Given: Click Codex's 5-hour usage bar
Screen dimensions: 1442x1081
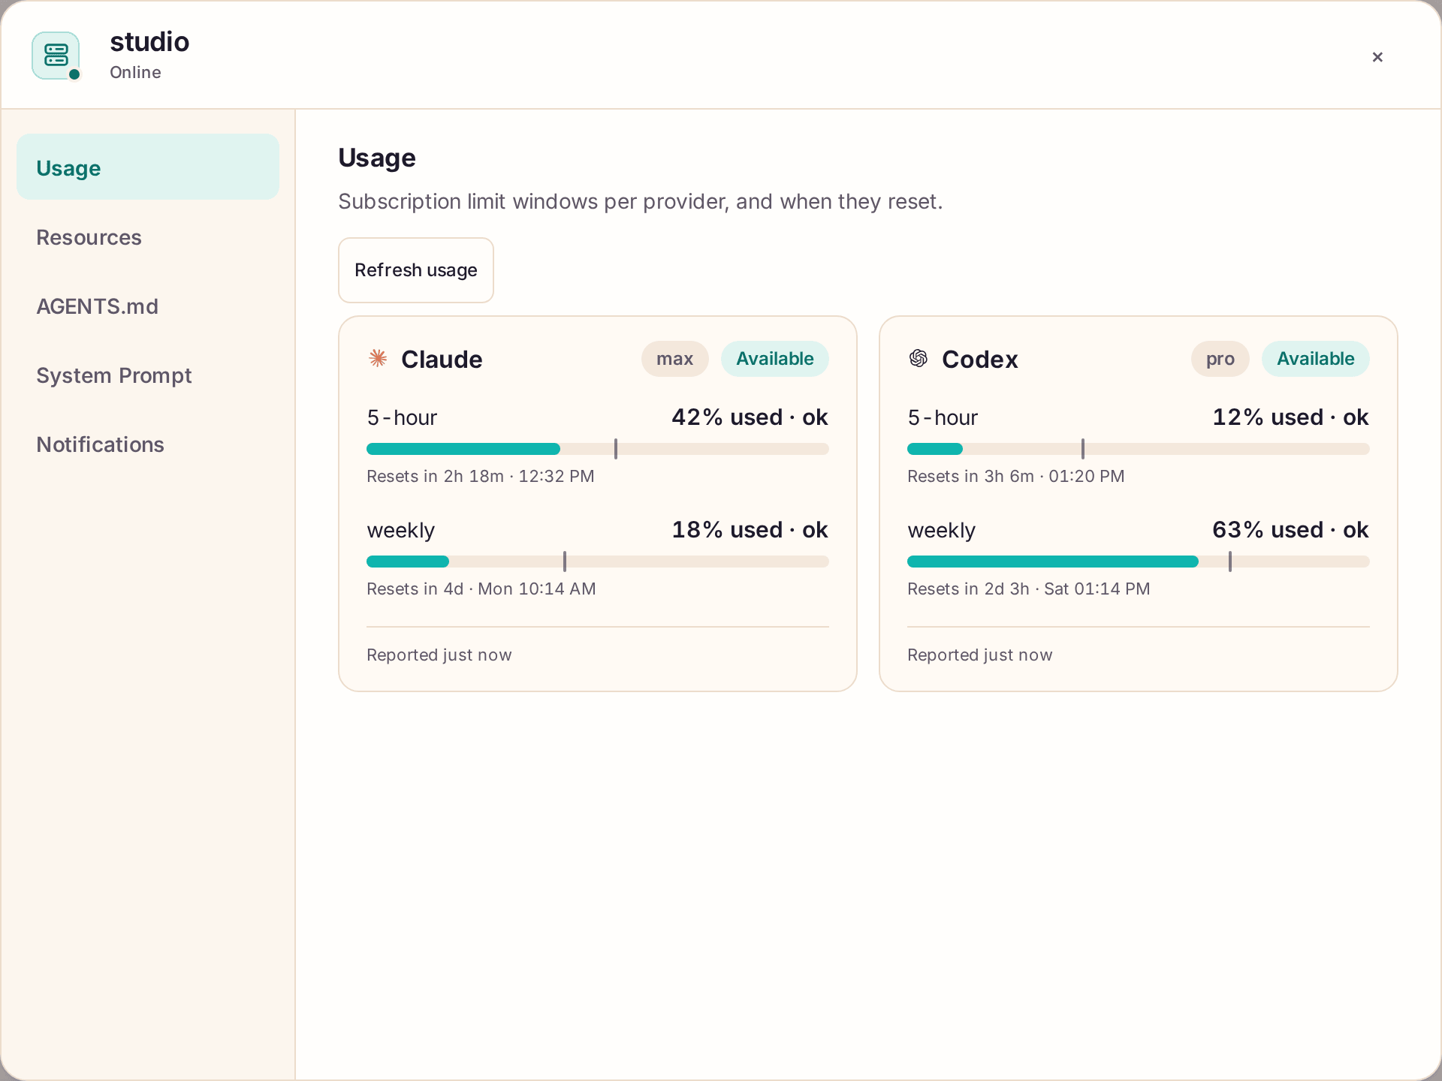Looking at the screenshot, I should click(1139, 449).
